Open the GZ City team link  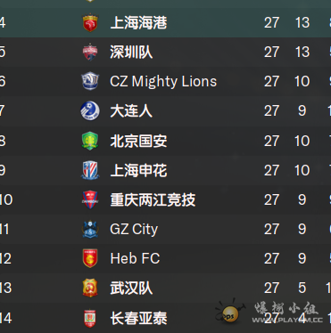134,230
